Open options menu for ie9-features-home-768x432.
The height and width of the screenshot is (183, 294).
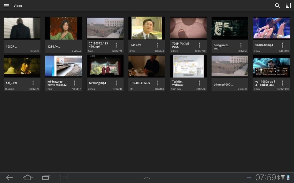[x=75, y=83]
